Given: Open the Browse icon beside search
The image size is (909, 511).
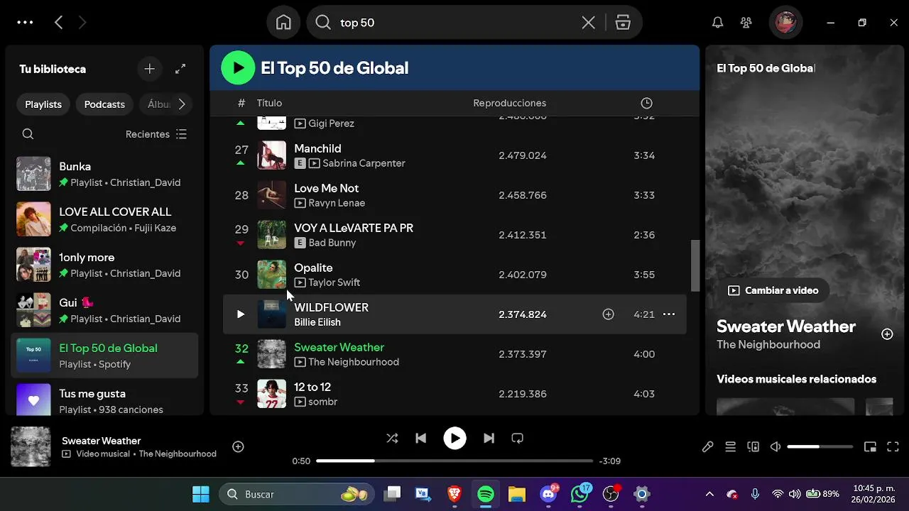Looking at the screenshot, I should pyautogui.click(x=623, y=23).
